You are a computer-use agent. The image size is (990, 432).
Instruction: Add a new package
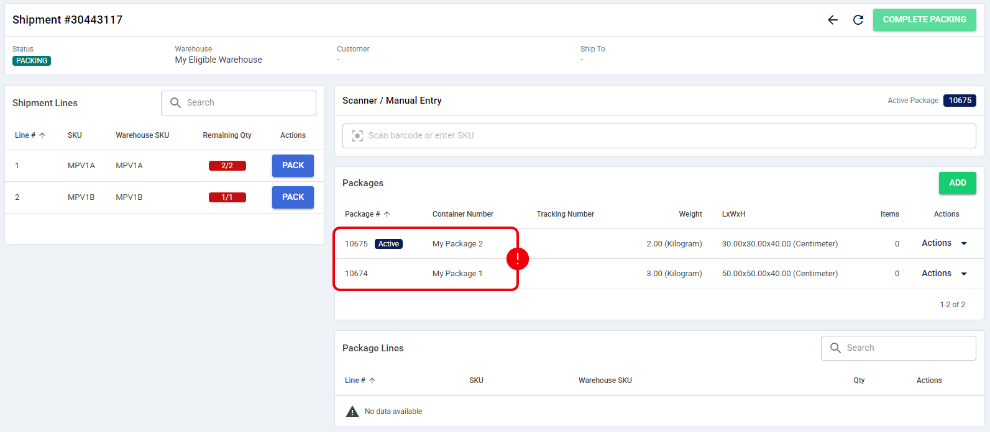pos(957,183)
